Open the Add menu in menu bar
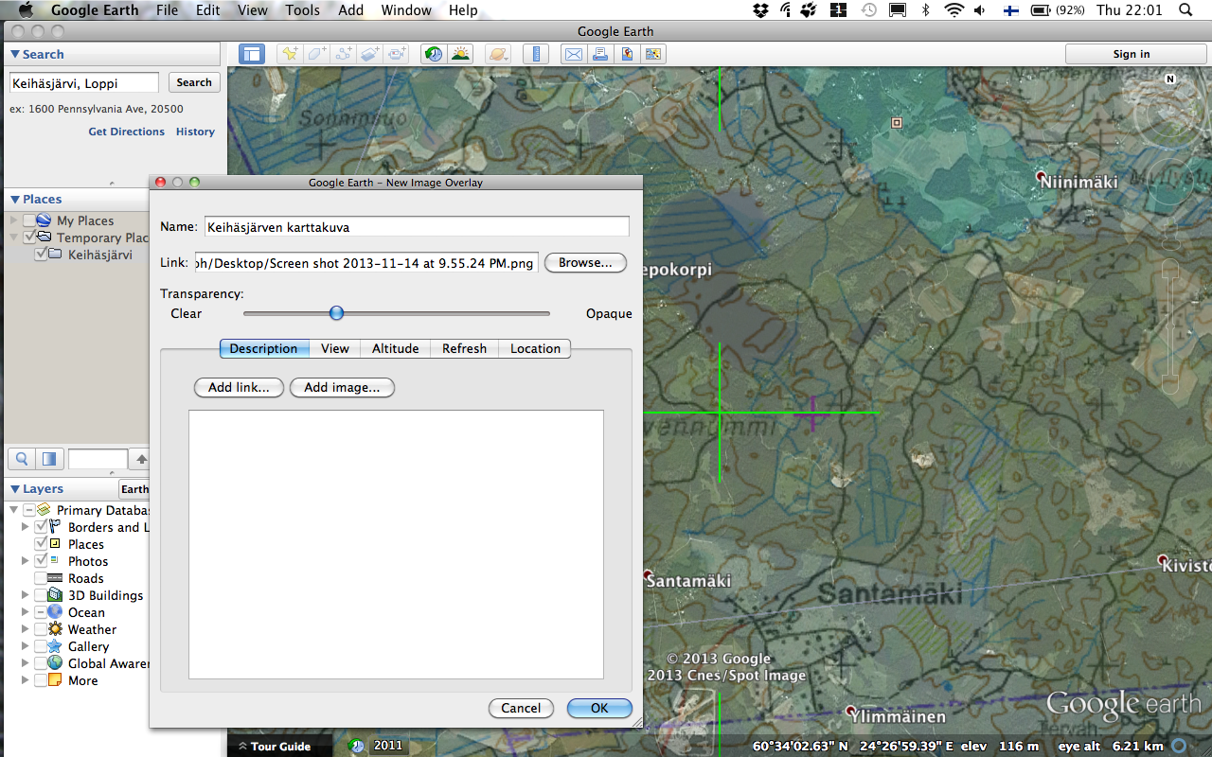 tap(350, 10)
